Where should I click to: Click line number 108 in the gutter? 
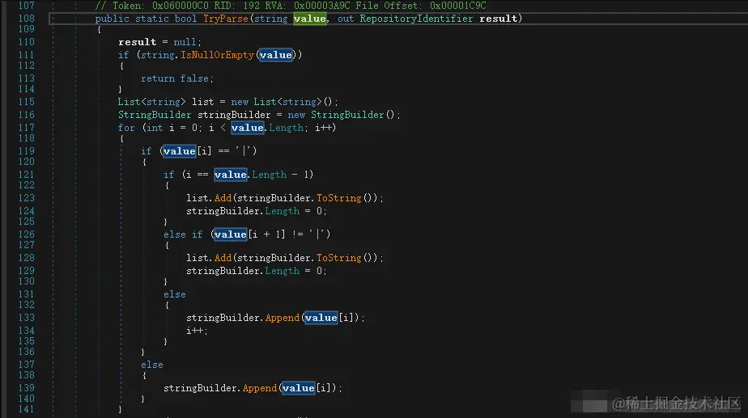pos(26,18)
